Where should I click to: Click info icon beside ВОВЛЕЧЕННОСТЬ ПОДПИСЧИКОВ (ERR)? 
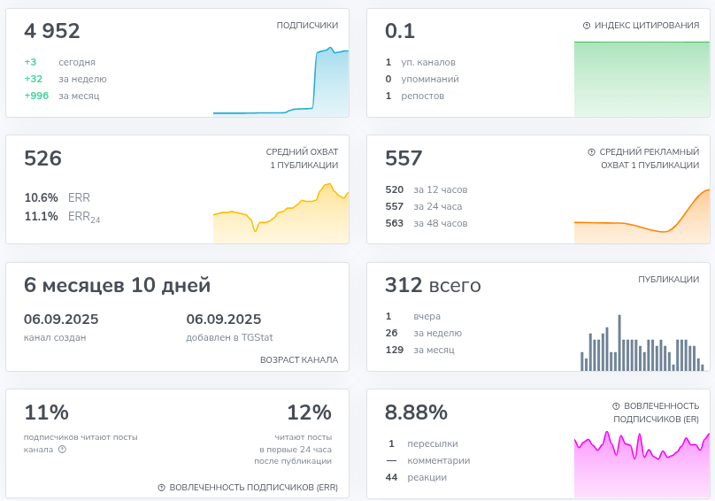pyautogui.click(x=161, y=488)
